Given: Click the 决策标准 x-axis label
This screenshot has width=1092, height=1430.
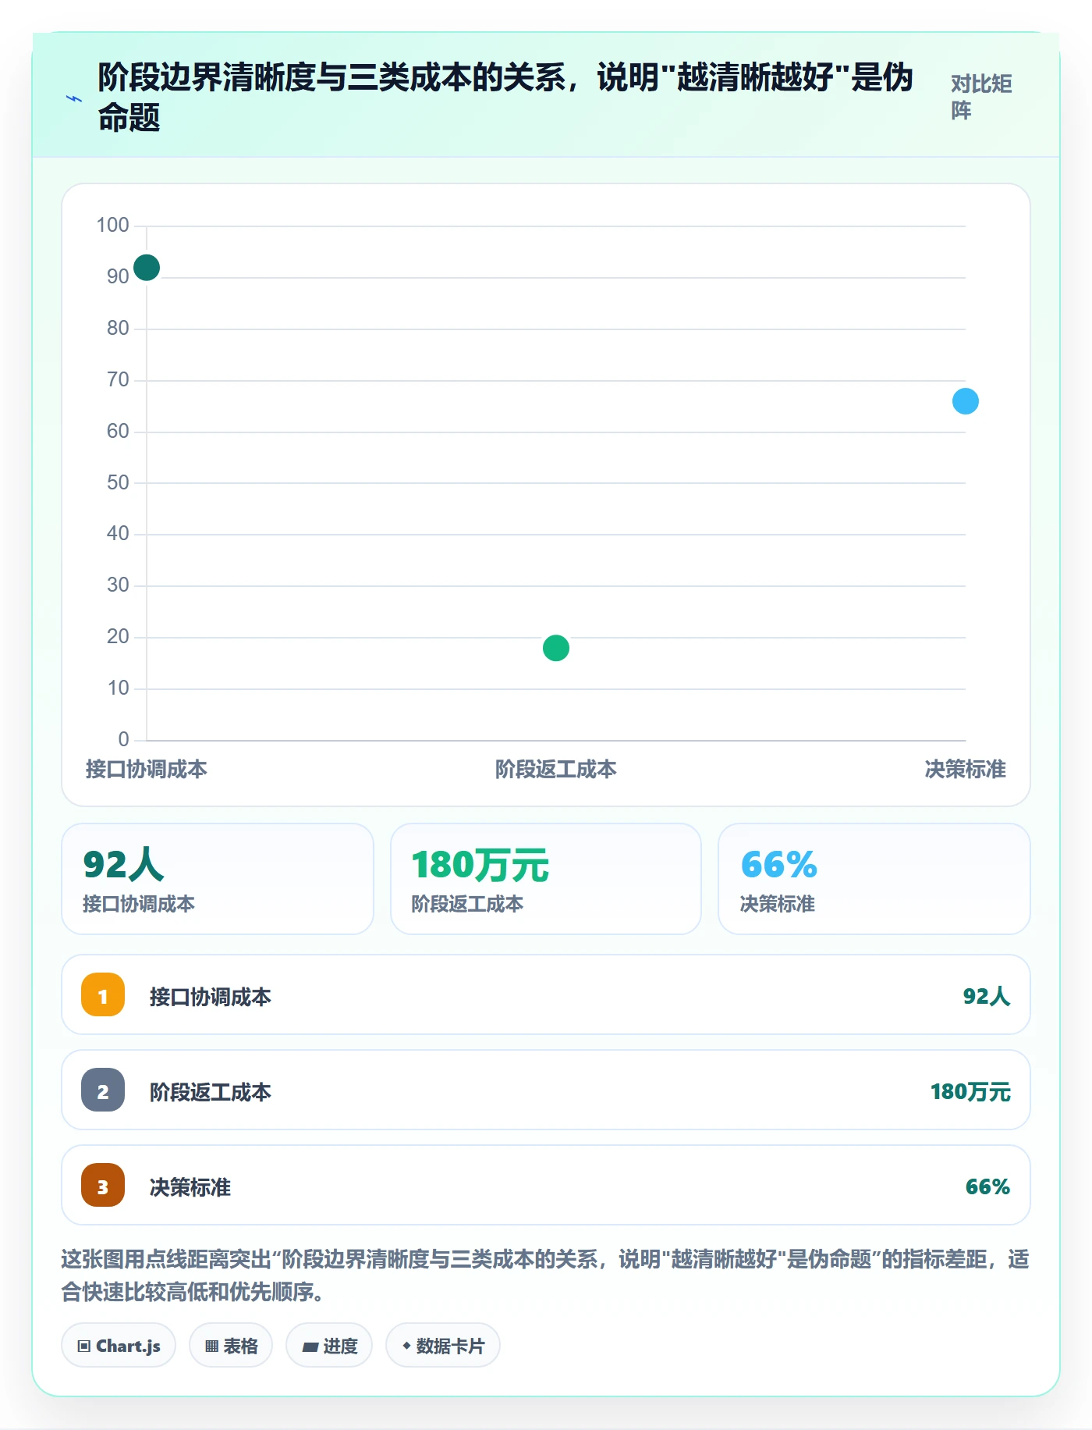Looking at the screenshot, I should pyautogui.click(x=966, y=769).
